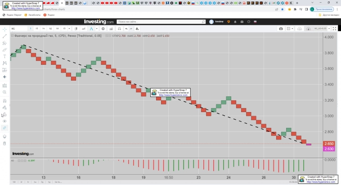Select the trend line drawing tool

click(4, 36)
